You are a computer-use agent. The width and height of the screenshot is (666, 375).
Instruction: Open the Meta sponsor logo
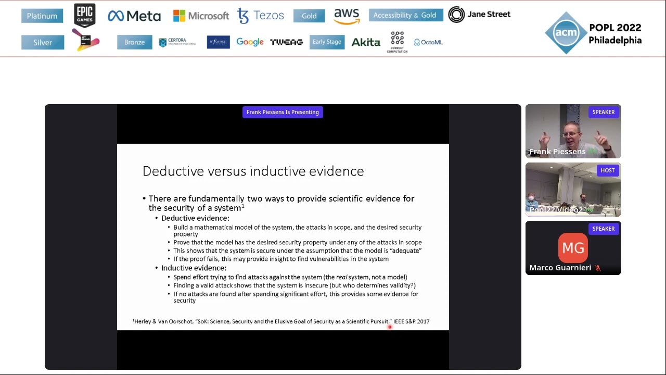coord(134,16)
